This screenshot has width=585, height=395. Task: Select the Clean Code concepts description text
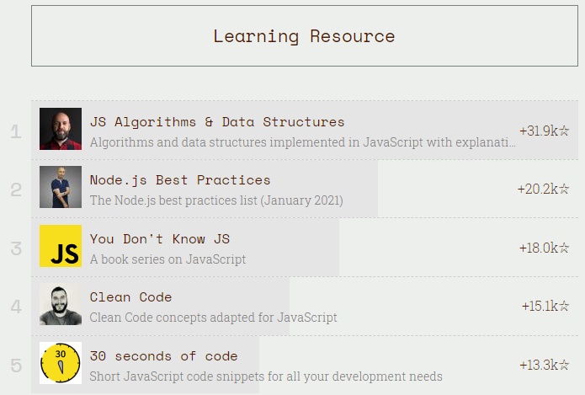213,318
